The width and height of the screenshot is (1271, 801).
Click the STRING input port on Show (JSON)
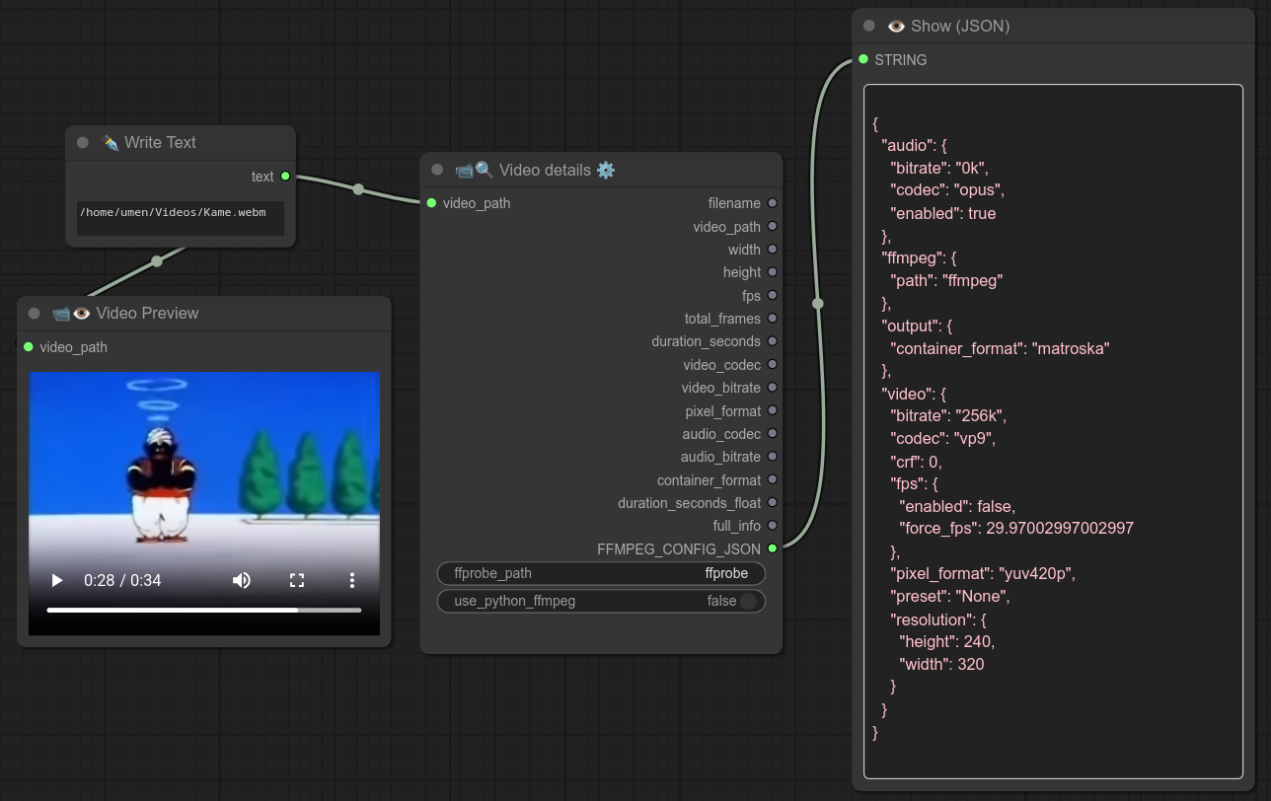pos(863,60)
